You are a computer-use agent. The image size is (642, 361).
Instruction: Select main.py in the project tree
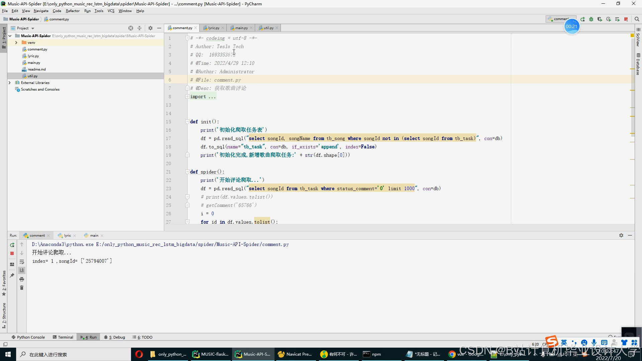(34, 63)
